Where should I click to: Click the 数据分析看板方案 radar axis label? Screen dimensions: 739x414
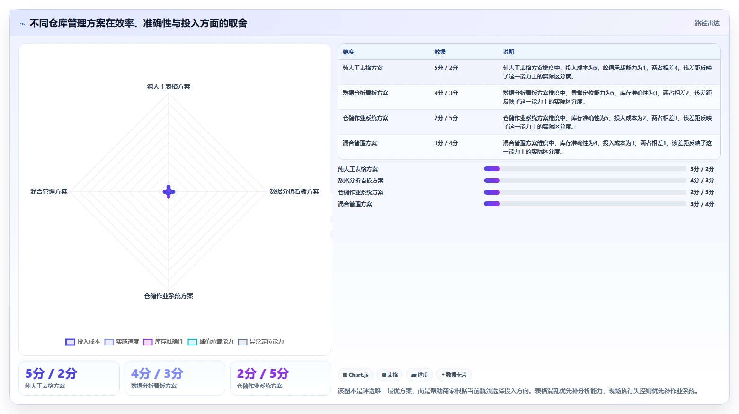coord(294,191)
